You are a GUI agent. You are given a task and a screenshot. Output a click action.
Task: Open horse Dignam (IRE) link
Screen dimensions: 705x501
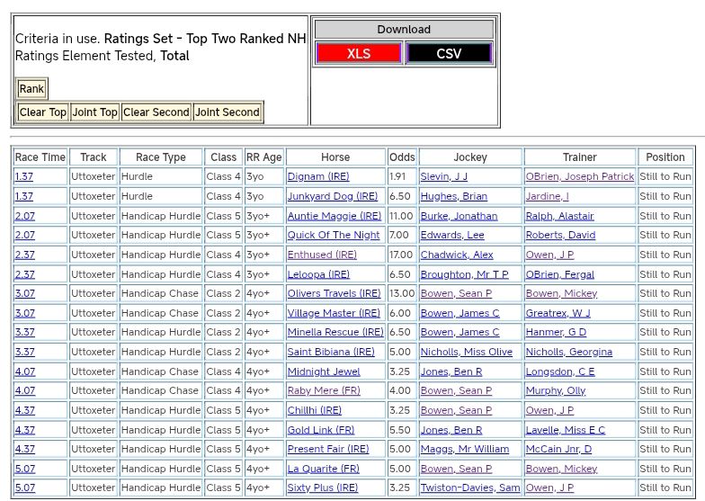[317, 177]
